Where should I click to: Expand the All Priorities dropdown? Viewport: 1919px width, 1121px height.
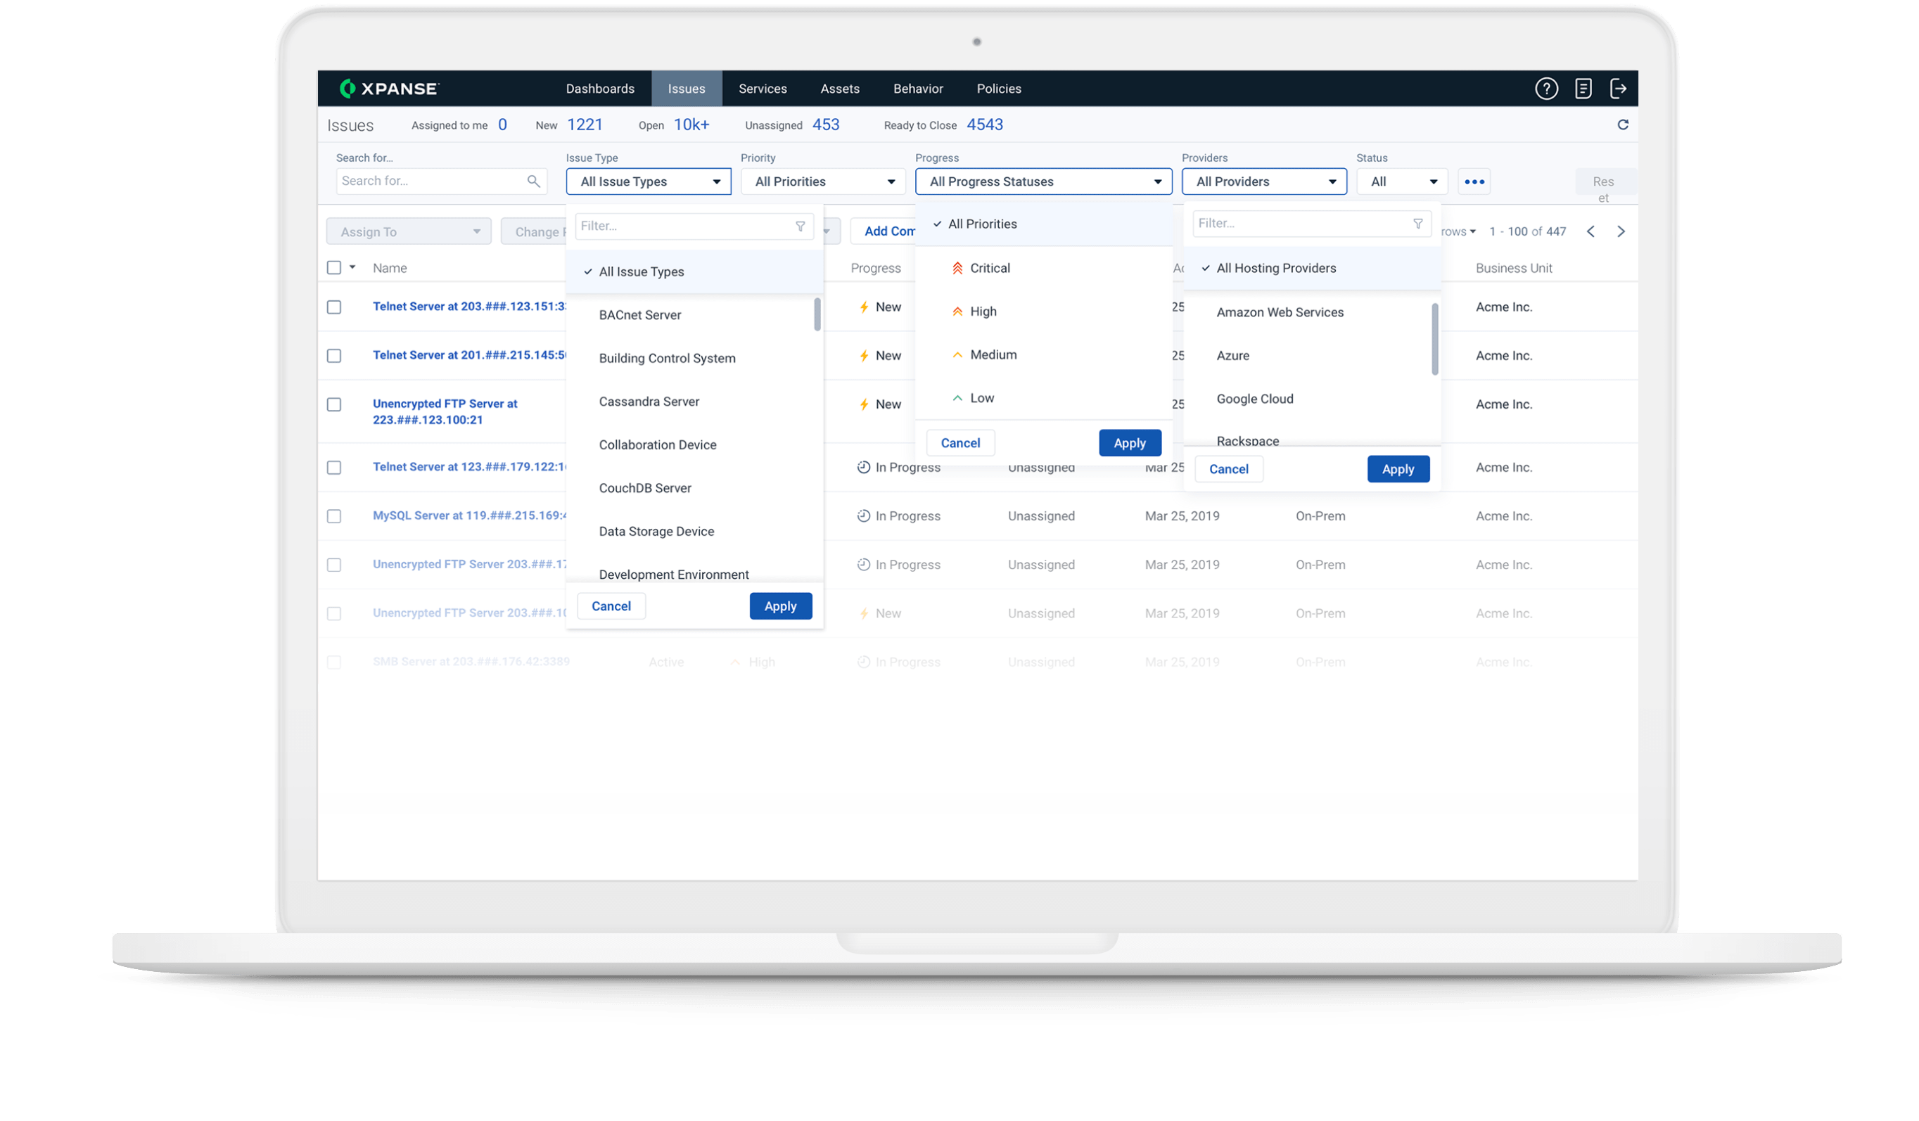822,182
